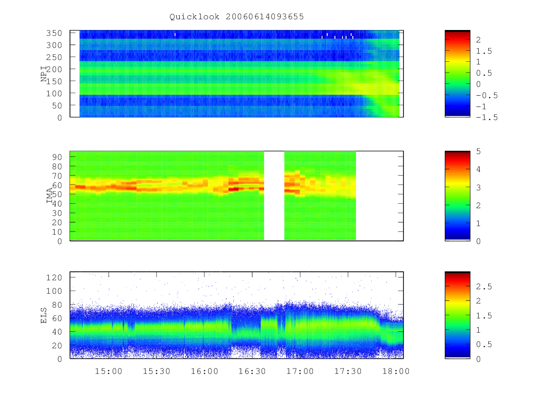Click the plot title "Quicklook 20060614093655"
The width and height of the screenshot is (538, 403).
pyautogui.click(x=237, y=17)
